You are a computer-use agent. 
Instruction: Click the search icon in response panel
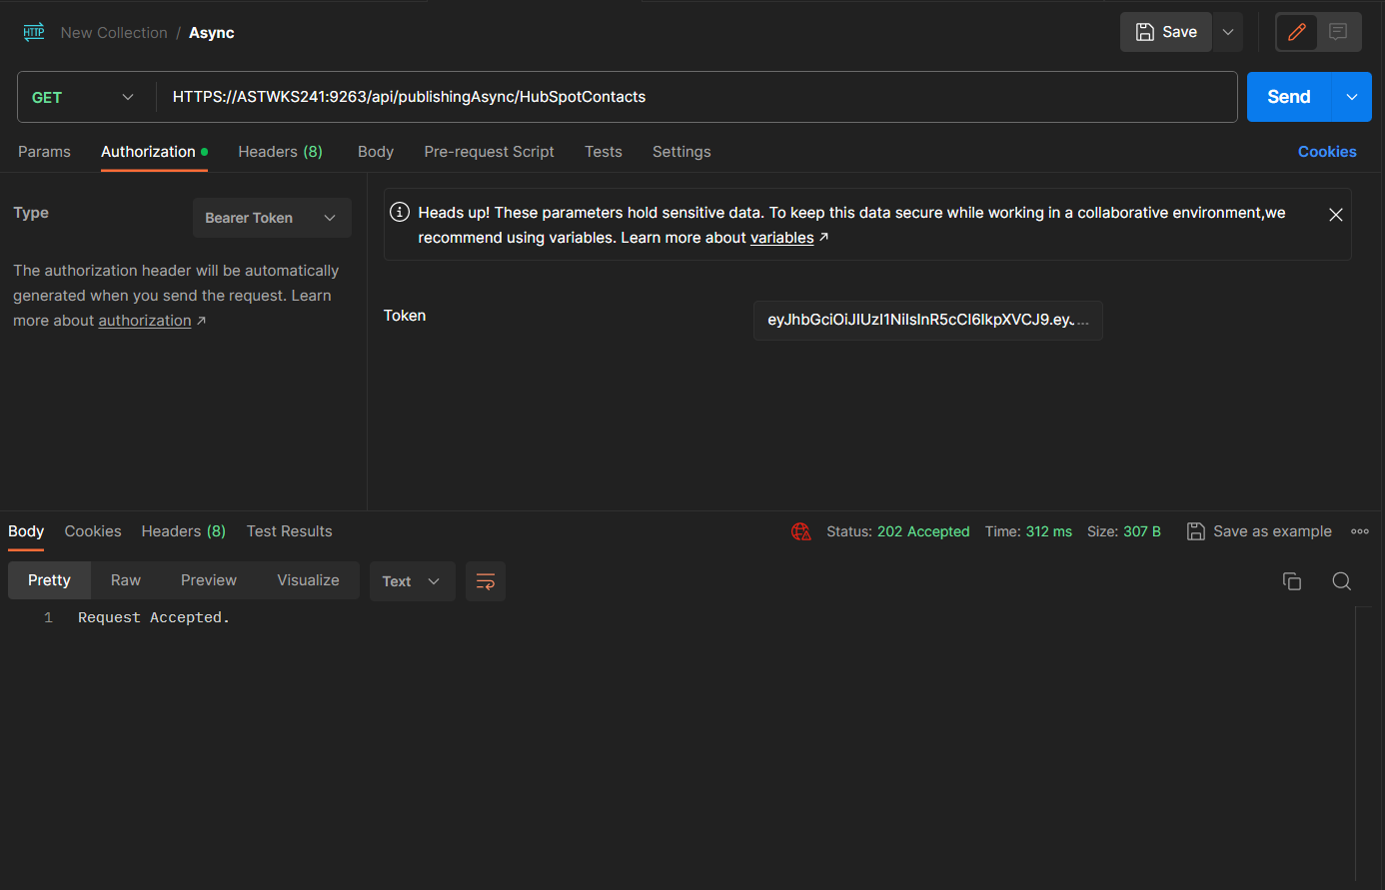pyautogui.click(x=1341, y=581)
